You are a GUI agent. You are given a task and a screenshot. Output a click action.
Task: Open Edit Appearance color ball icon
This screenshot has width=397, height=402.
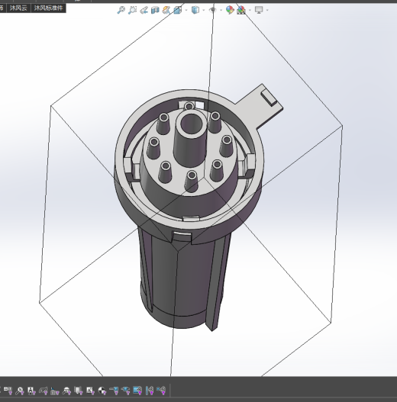click(x=230, y=10)
